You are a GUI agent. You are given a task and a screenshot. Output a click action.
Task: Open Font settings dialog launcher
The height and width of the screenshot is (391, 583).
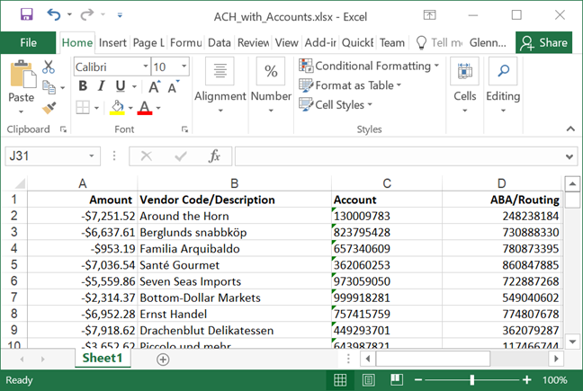coord(184,129)
